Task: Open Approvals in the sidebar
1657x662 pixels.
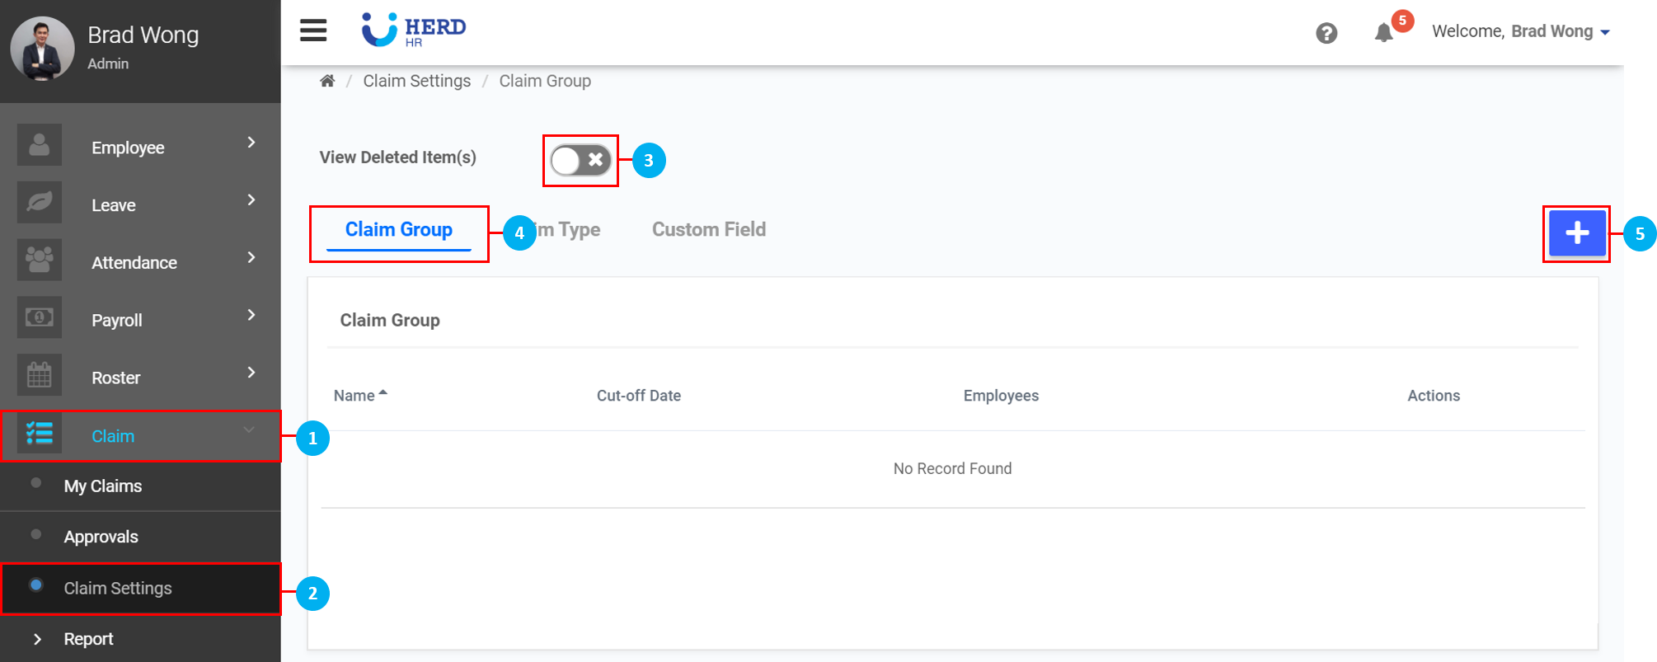Action: coord(101,537)
